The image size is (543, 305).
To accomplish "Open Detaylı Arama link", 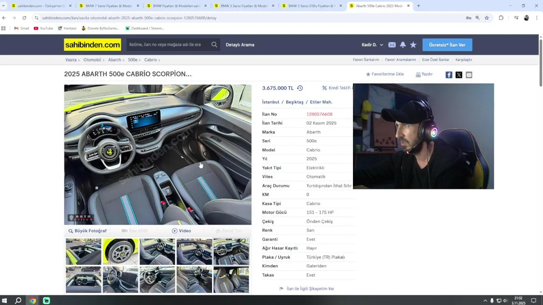I will coord(240,44).
